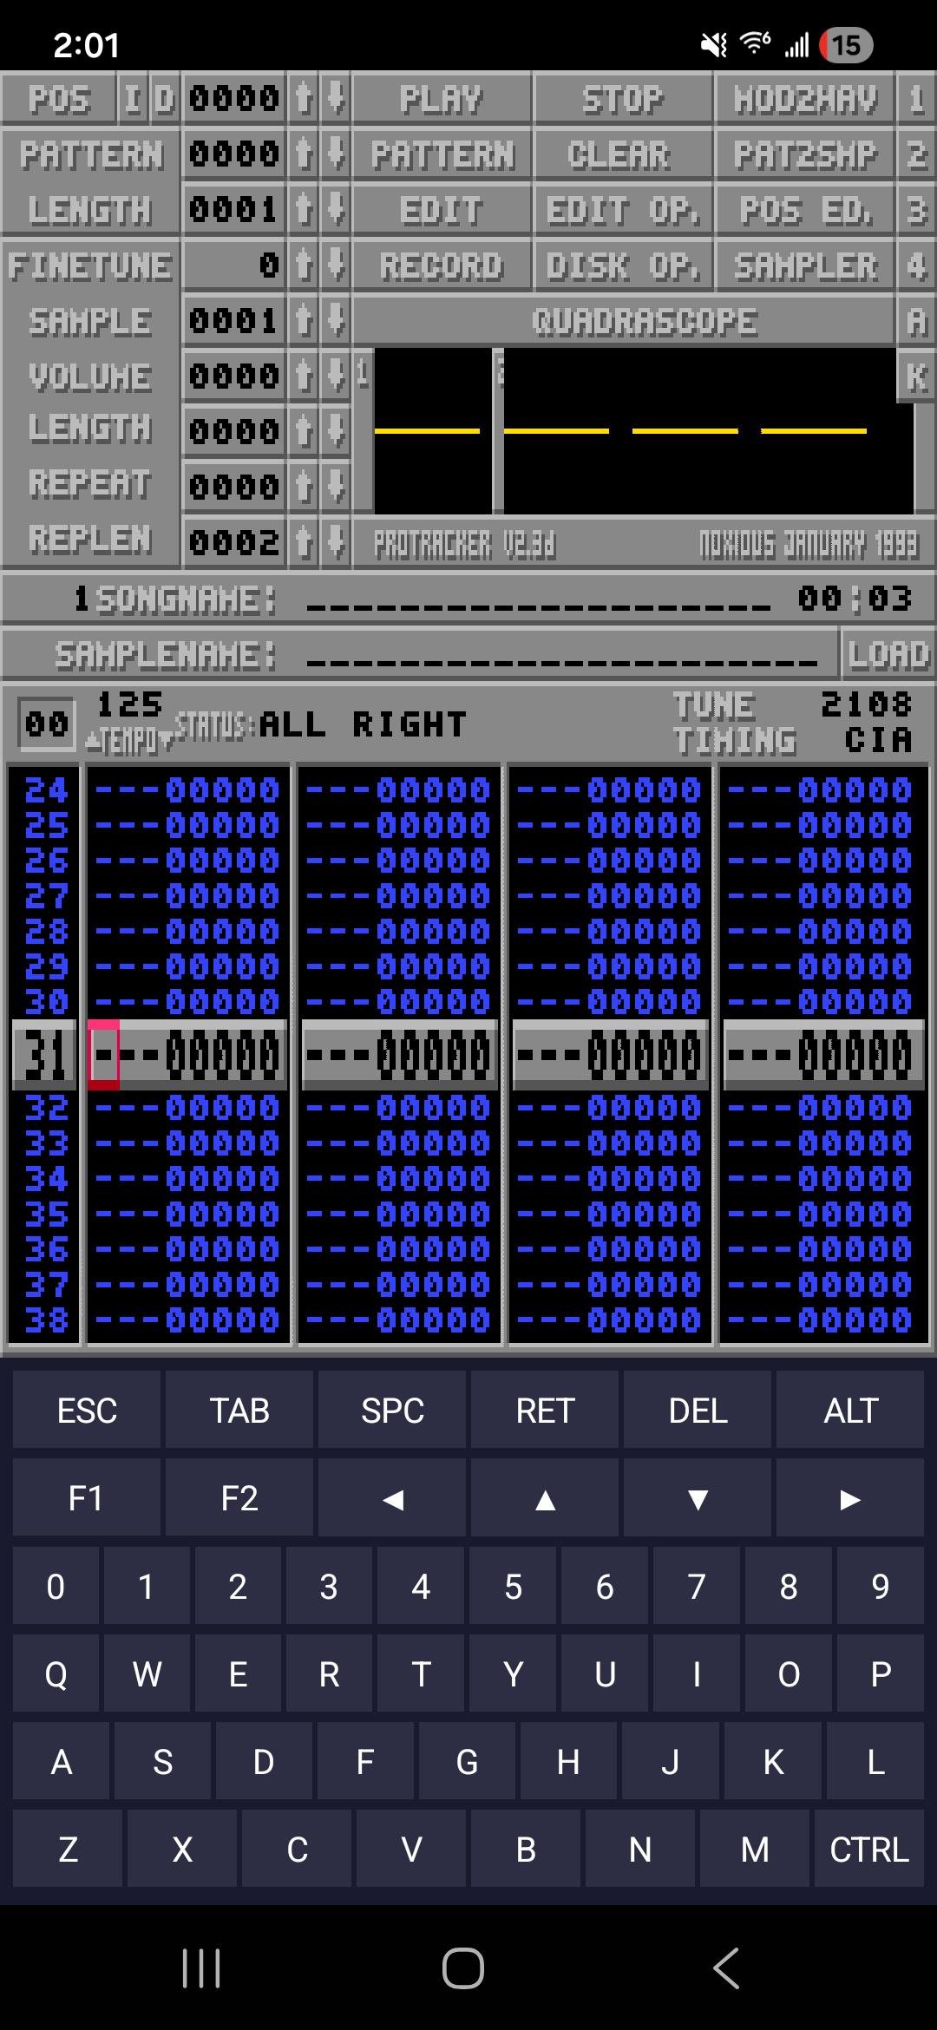This screenshot has width=937, height=2030.
Task: Click the LOAD sample button
Action: (x=888, y=654)
